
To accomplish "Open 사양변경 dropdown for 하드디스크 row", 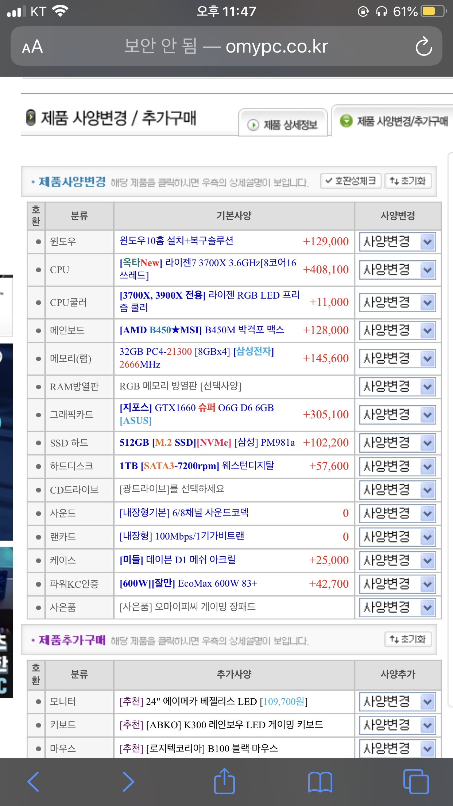I will pos(398,466).
